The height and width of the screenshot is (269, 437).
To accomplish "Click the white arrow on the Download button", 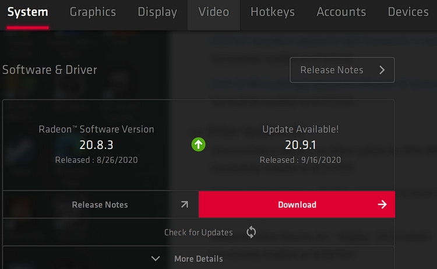I will tap(382, 204).
